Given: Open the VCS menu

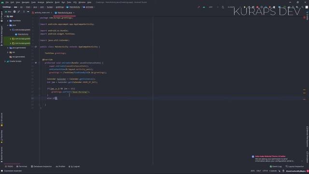Looking at the screenshot, I should pyautogui.click(x=75, y=2).
